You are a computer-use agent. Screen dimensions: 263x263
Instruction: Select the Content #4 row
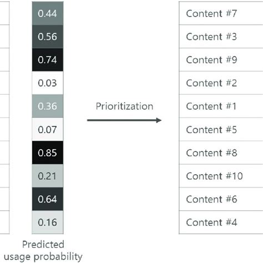(x=221, y=222)
